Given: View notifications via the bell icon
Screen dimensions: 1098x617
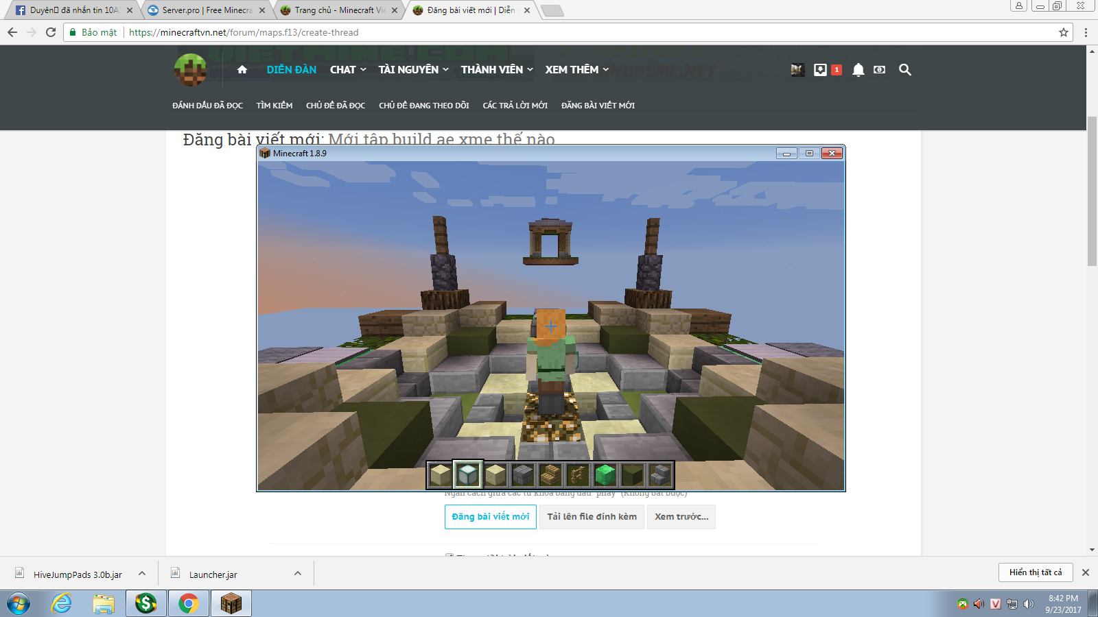Looking at the screenshot, I should point(858,70).
